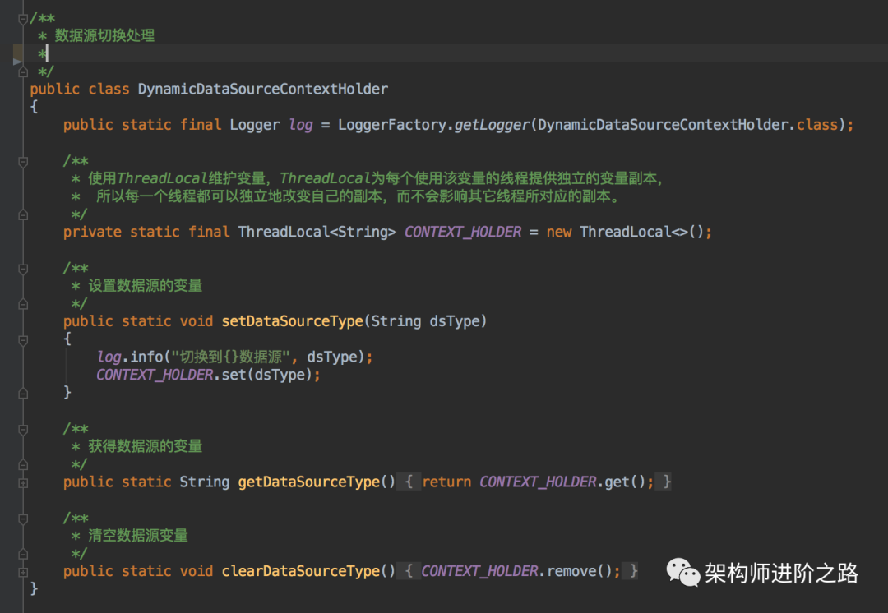Click comment text '数据源切换处理'
Viewport: 888px width, 613px height.
[x=104, y=35]
